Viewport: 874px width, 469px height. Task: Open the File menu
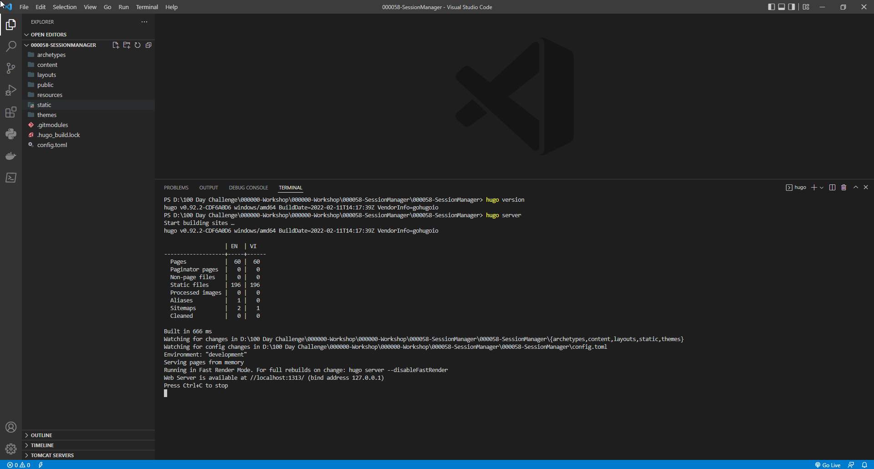click(24, 7)
